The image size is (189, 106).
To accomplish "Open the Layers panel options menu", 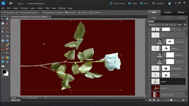I will 186,21.
